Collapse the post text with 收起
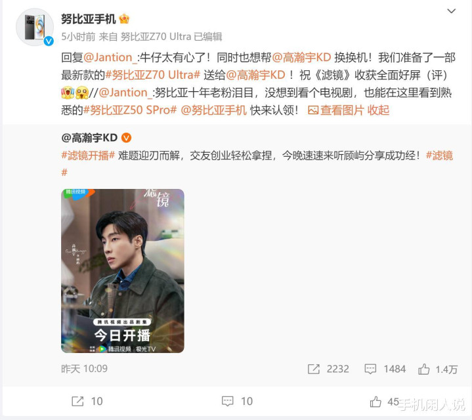Image resolution: width=472 pixels, height=420 pixels. click(378, 110)
